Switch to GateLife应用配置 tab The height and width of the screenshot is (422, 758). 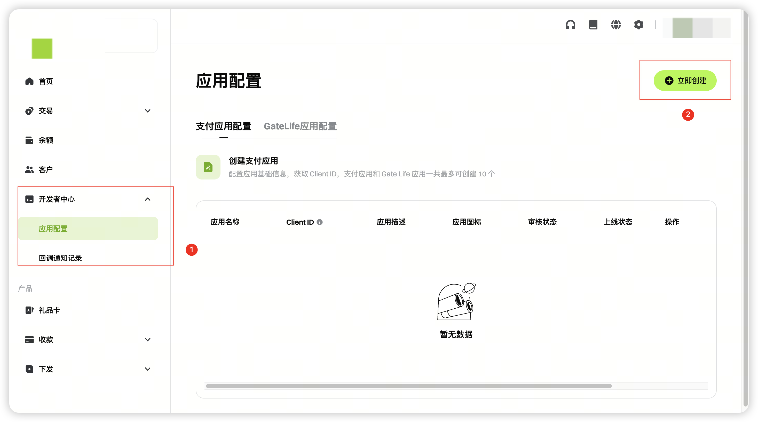[300, 126]
